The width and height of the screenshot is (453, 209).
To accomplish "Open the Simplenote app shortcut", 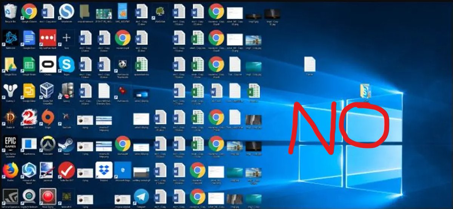I will pos(66,11).
